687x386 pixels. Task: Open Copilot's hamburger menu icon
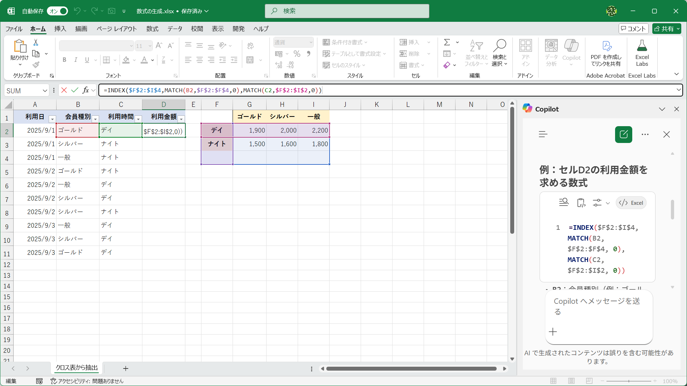pos(543,134)
